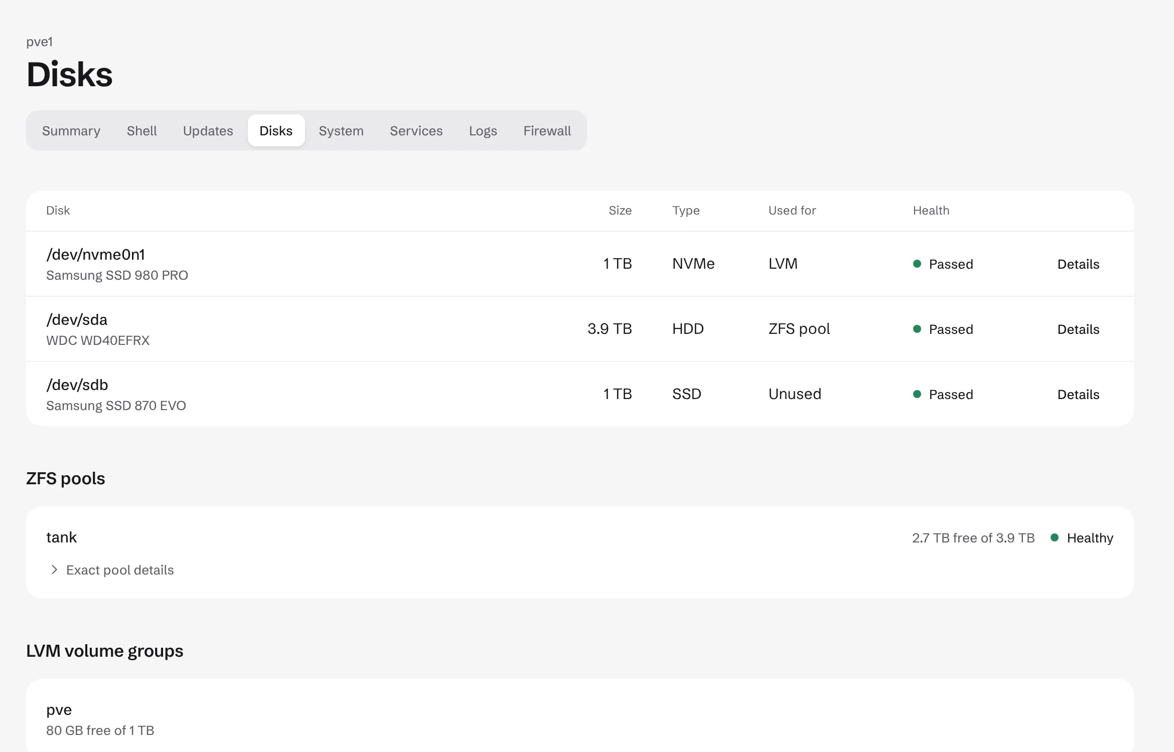The height and width of the screenshot is (752, 1174).
Task: Select the /dev/sda disk name
Action: tap(77, 320)
